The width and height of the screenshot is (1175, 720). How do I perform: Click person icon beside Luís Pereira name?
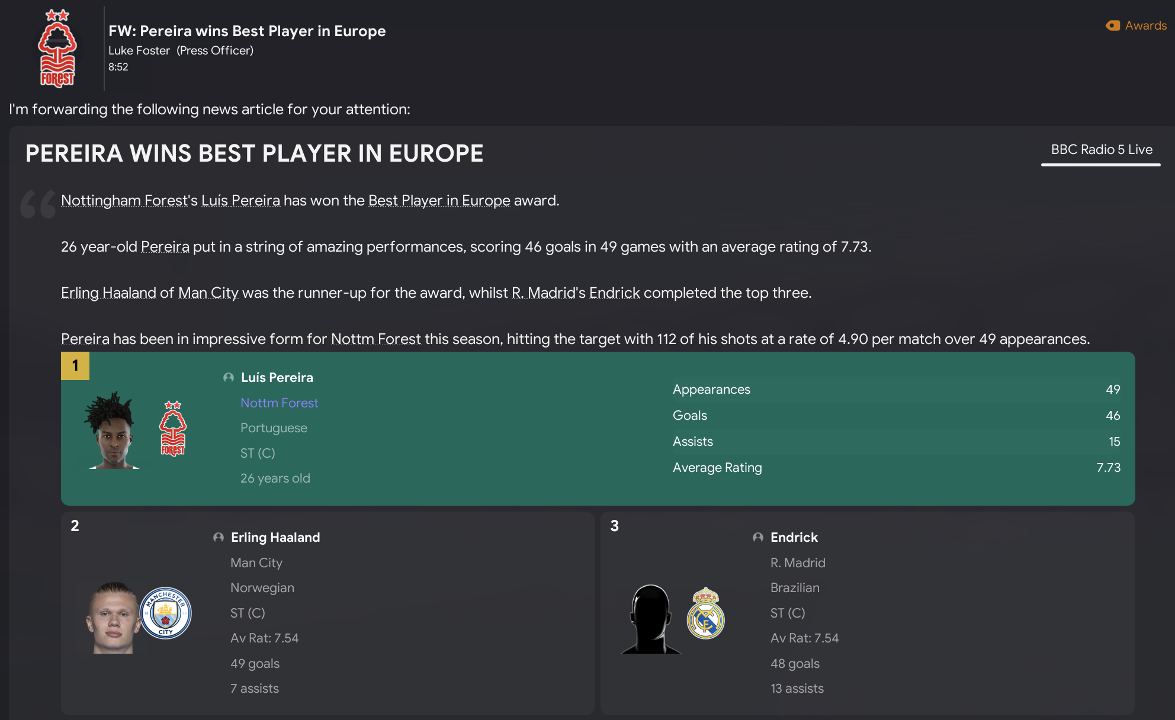229,378
